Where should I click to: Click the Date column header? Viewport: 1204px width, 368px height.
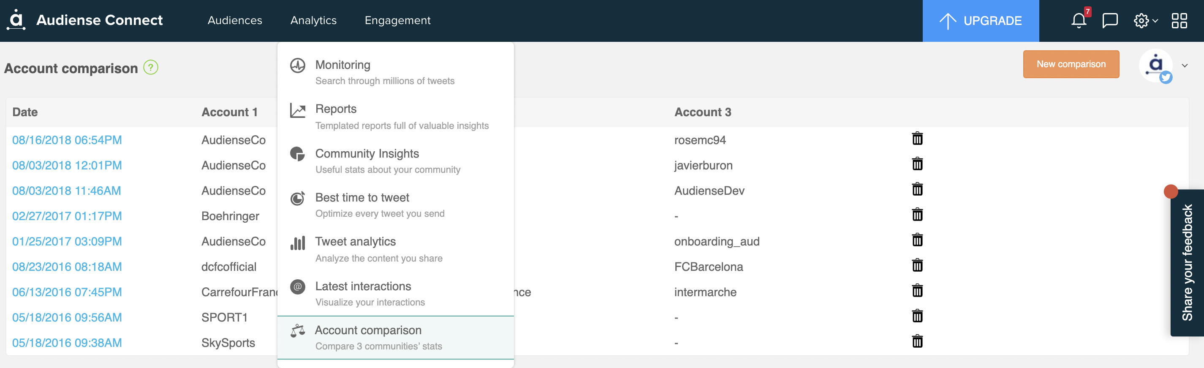pos(25,112)
